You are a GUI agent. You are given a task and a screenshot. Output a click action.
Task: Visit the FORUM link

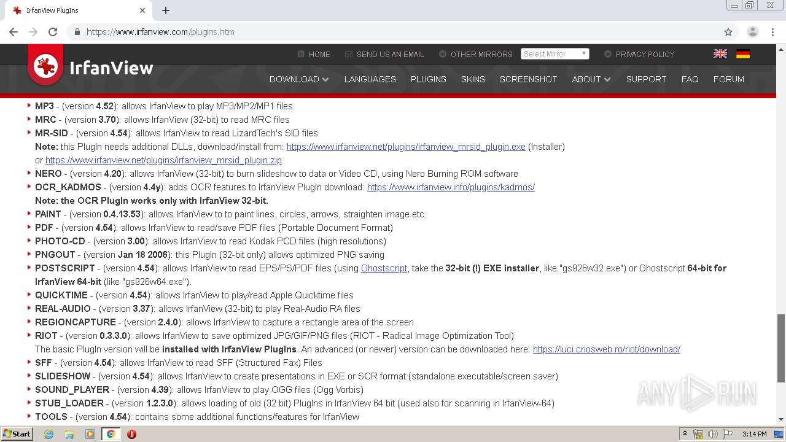729,79
